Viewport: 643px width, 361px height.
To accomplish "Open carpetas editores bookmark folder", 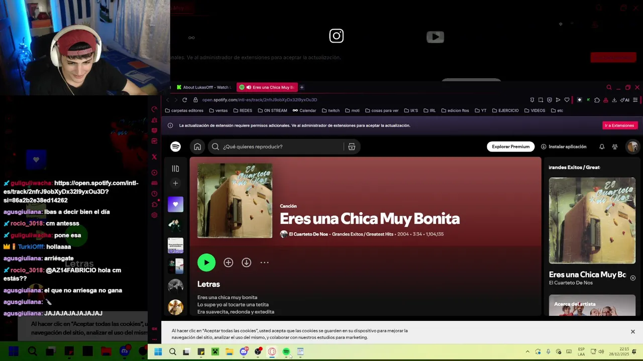I will tap(184, 110).
